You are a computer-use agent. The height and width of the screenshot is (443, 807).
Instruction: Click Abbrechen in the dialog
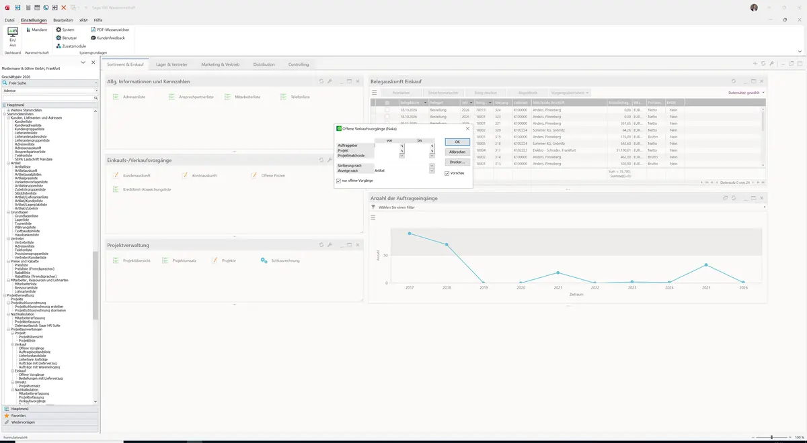tap(457, 152)
